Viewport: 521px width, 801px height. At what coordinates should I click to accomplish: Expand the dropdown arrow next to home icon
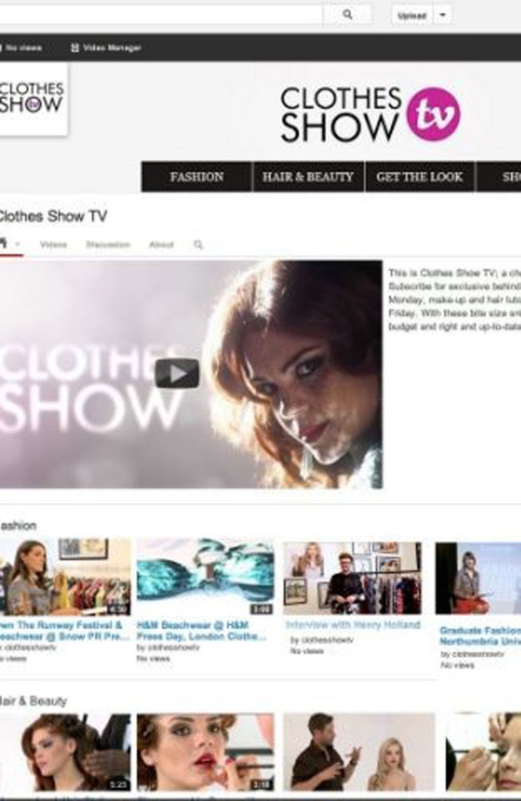click(x=18, y=244)
